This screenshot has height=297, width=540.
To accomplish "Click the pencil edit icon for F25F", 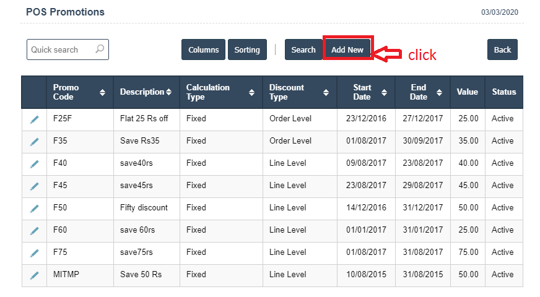I will point(34,119).
